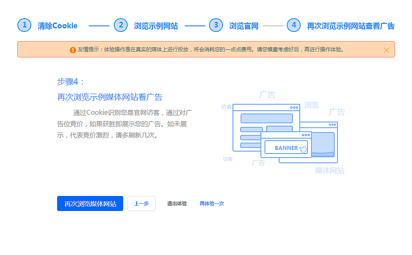
Task: Click the 再次浏览示例媒体网站看广告 heading
Action: pyautogui.click(x=110, y=97)
